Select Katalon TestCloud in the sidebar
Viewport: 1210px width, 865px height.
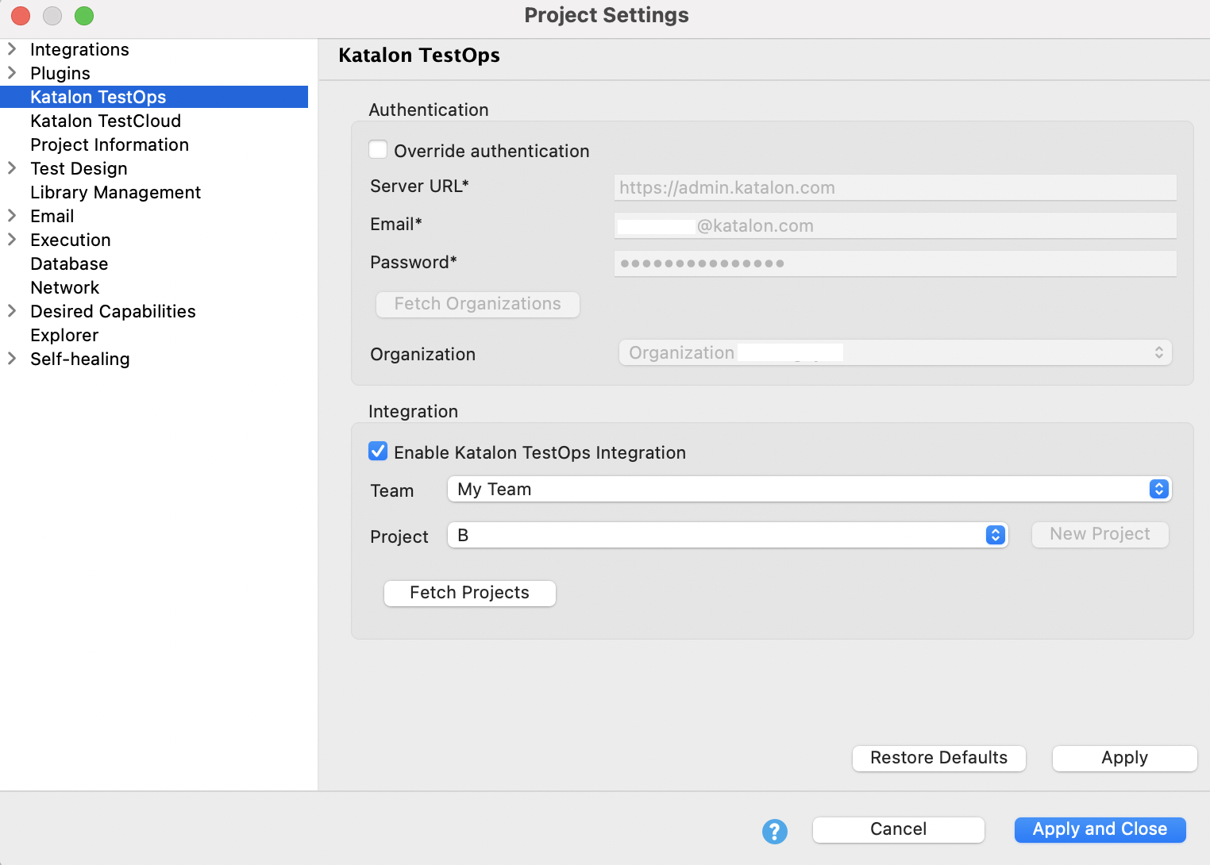click(106, 121)
